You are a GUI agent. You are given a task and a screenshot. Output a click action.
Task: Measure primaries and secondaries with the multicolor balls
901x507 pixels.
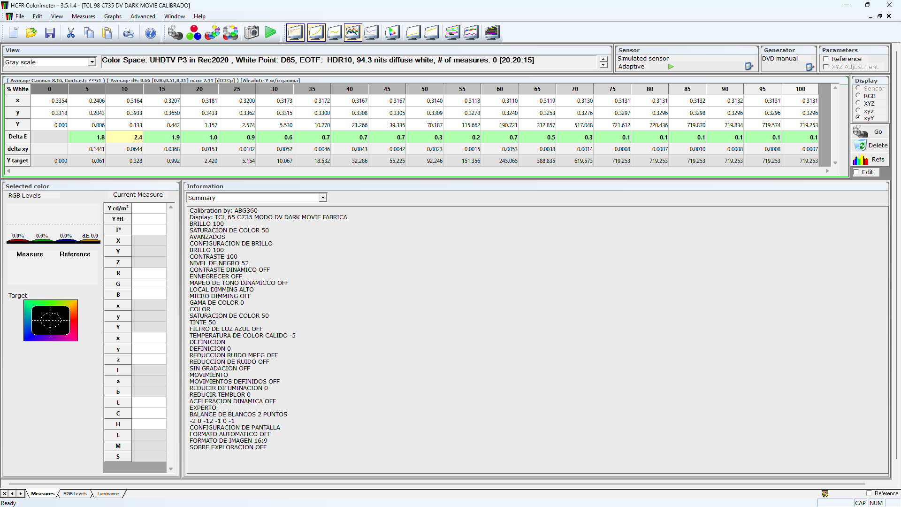(212, 33)
